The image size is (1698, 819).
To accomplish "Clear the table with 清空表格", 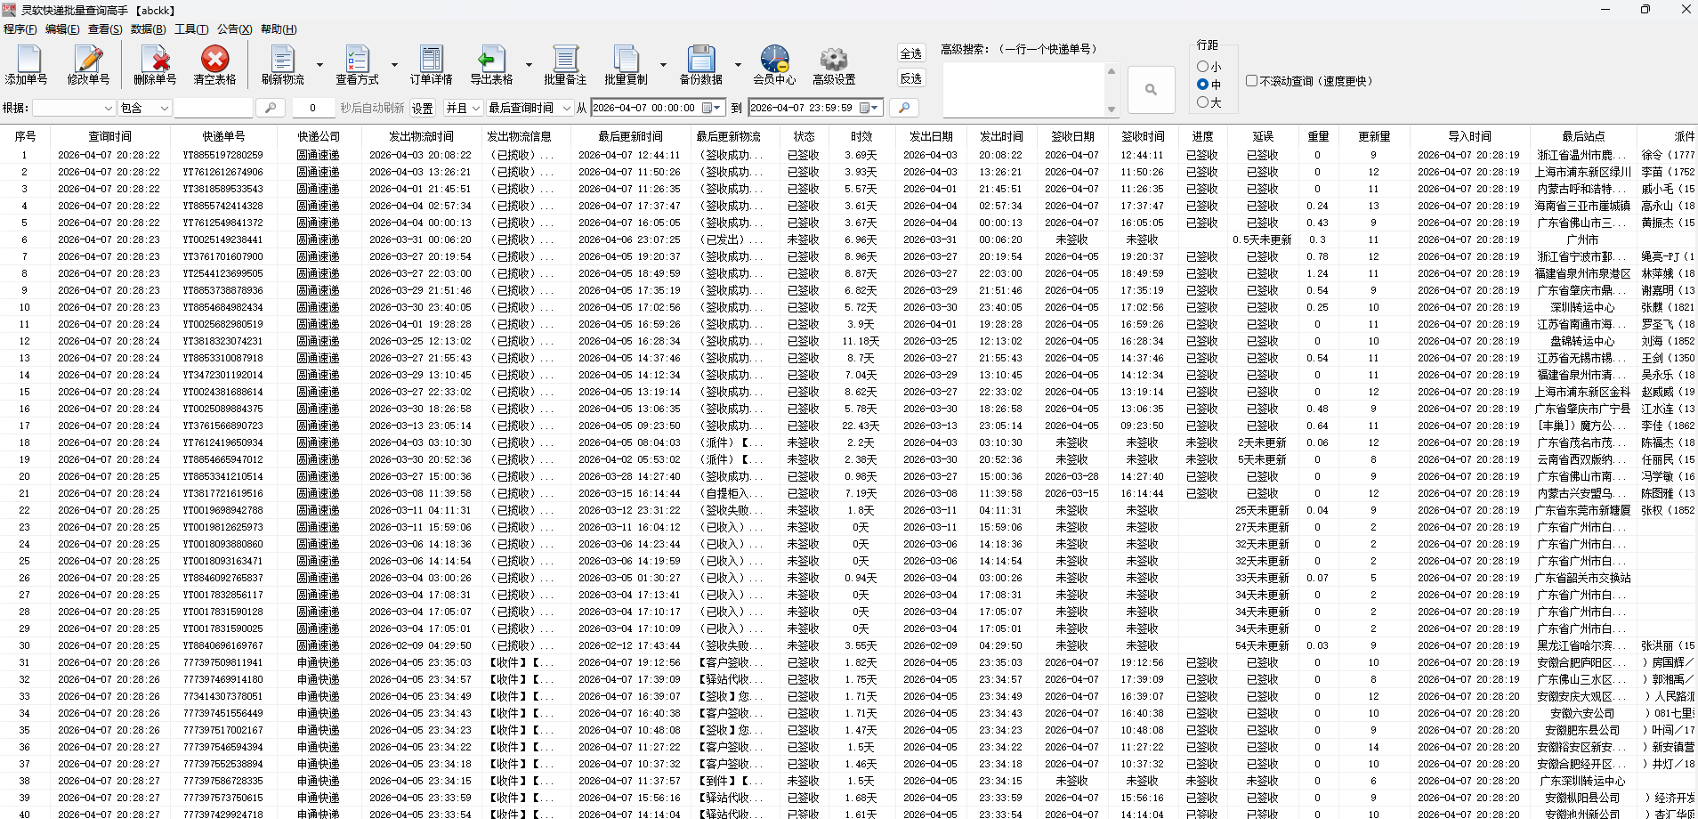I will (214, 65).
